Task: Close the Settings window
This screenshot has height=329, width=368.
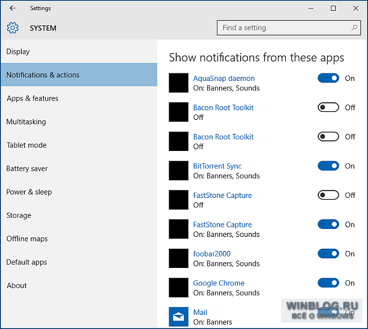Action: (356, 8)
